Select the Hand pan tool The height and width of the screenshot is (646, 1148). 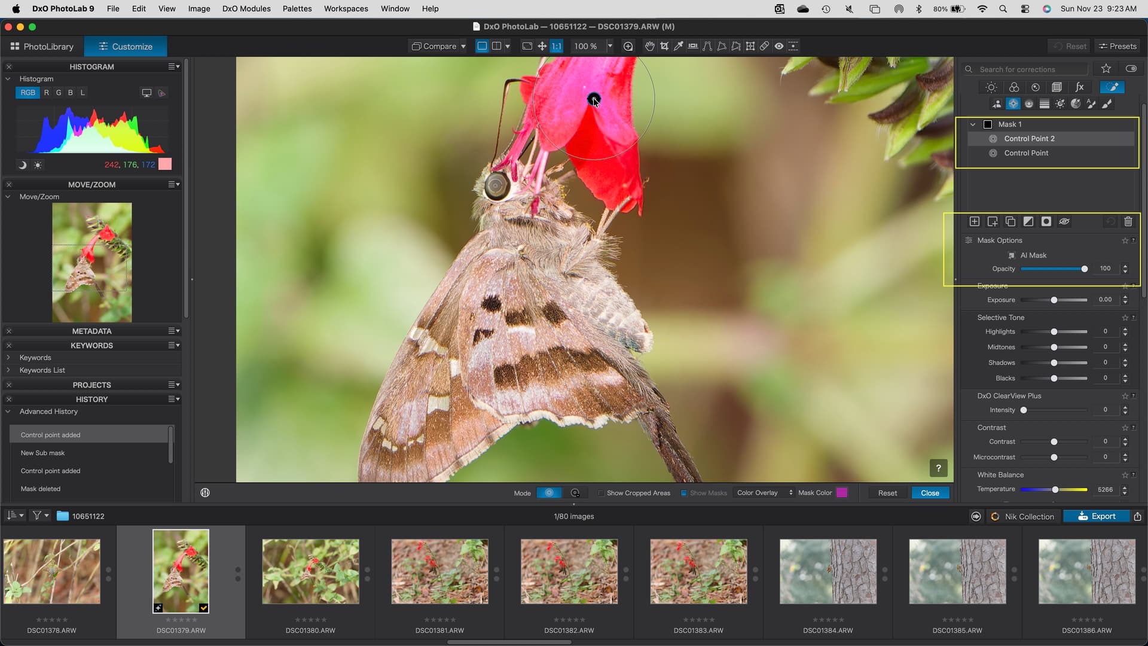649,46
